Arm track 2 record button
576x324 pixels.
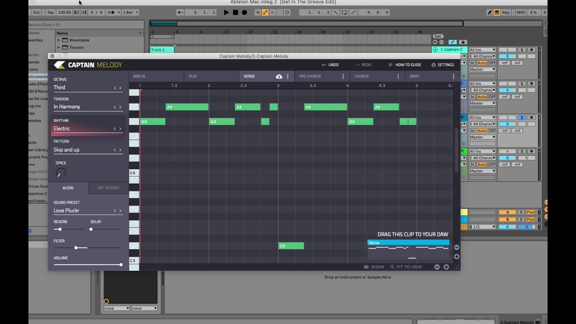click(531, 84)
